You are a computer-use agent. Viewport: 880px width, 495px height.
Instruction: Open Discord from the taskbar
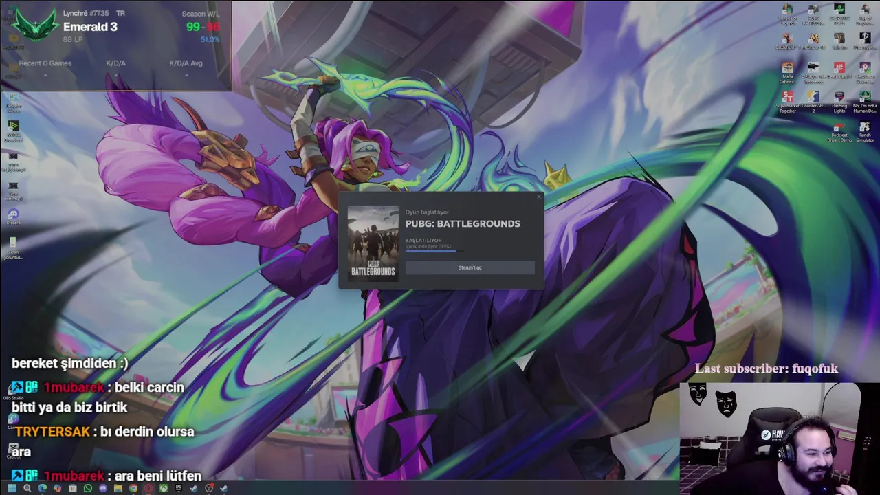point(103,488)
